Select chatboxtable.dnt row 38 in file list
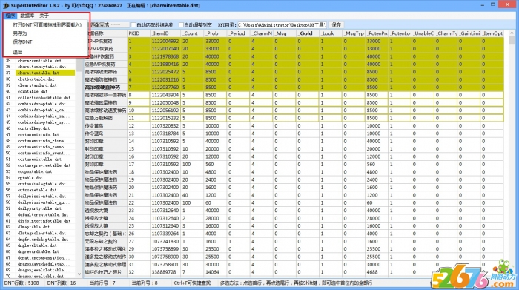519x290 pixels. (36, 79)
